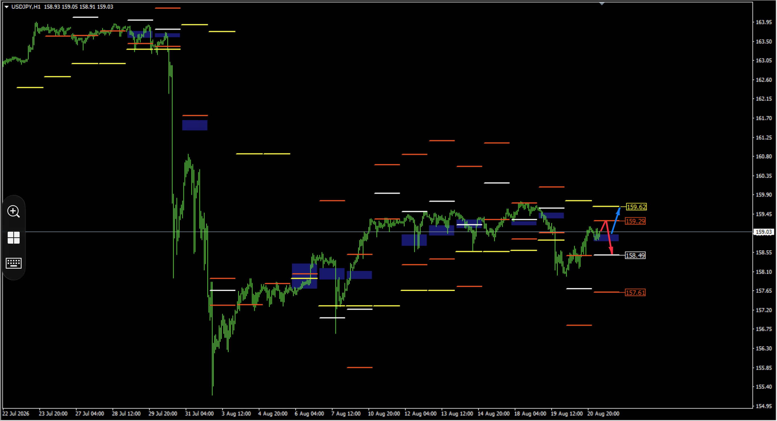Click the 162.60 price scale value
The width and height of the screenshot is (777, 421).
(x=764, y=80)
